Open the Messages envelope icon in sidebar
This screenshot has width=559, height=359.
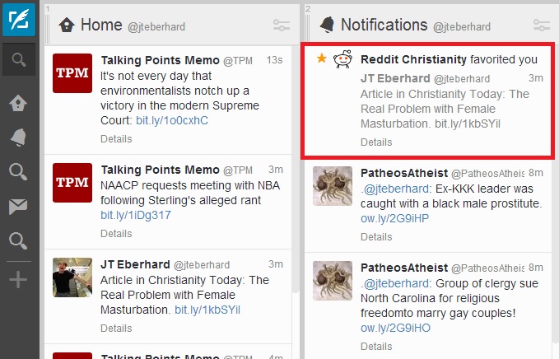[x=18, y=207]
